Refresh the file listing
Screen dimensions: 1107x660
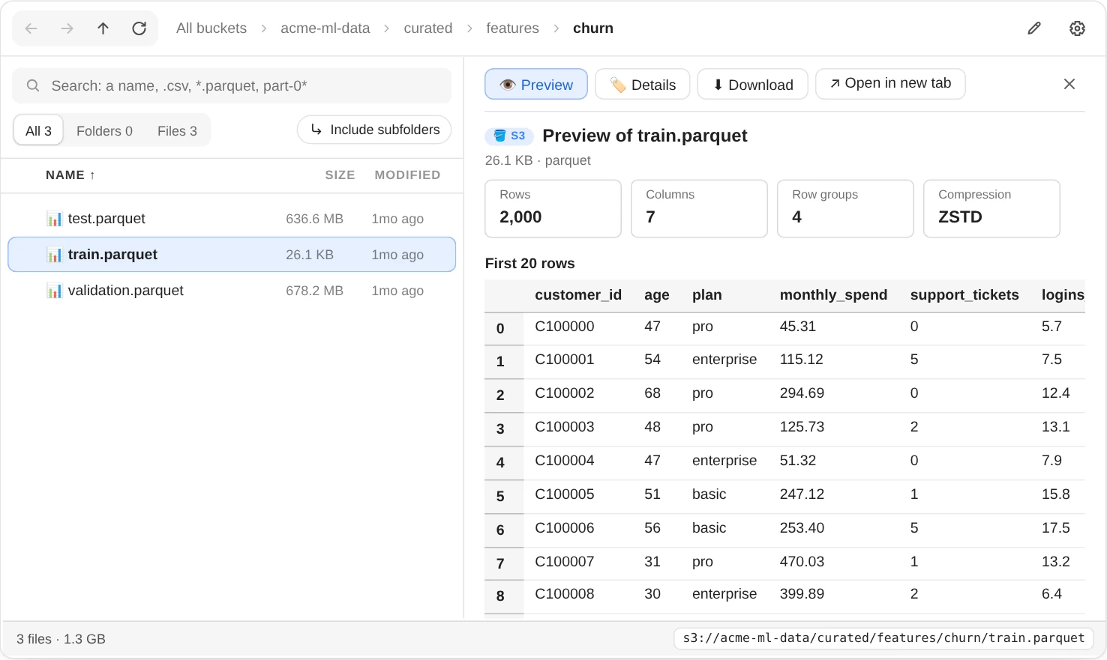click(x=139, y=28)
